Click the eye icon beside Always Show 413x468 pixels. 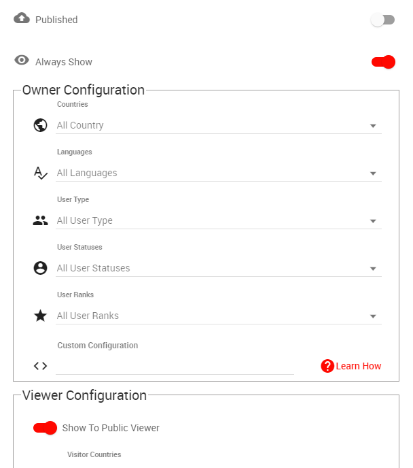coord(22,61)
